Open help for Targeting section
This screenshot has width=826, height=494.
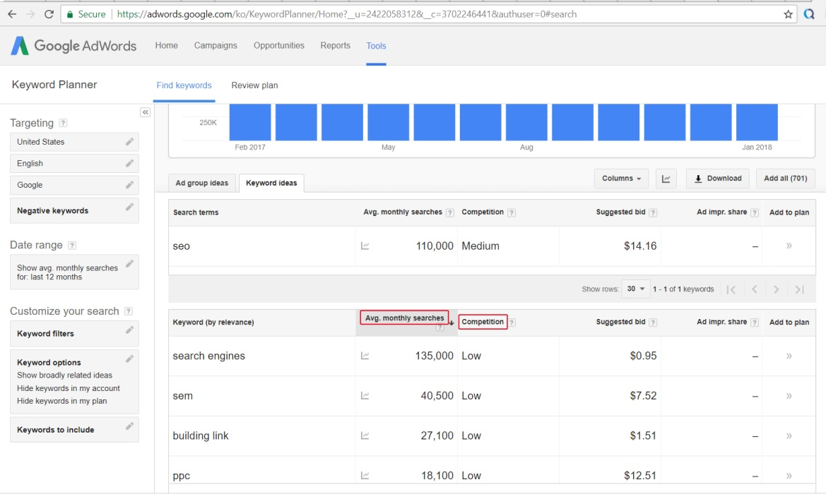click(x=63, y=123)
